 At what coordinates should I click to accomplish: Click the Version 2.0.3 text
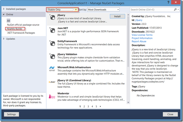[139, 24]
